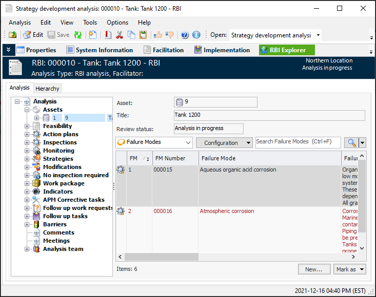Click the thumbs down icon

pos(170,35)
